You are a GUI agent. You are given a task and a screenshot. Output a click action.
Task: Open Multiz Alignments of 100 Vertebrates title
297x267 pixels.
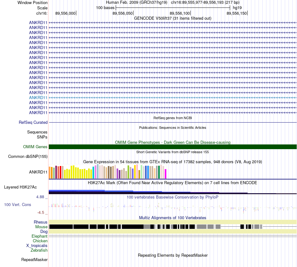click(x=173, y=218)
